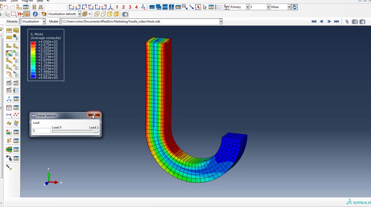
Task: Go to the previous frame
Action: click(x=321, y=21)
